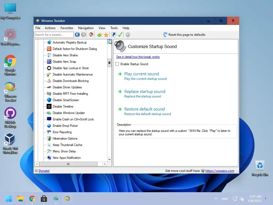Image resolution: width=273 pixels, height=205 pixels.
Task: Open the File menu
Action: click(38, 28)
